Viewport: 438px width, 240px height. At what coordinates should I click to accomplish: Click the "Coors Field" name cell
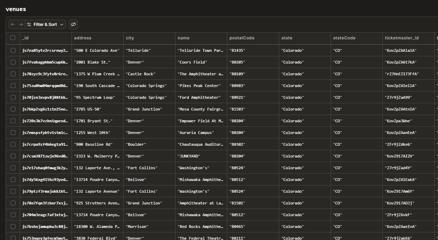coord(201,62)
